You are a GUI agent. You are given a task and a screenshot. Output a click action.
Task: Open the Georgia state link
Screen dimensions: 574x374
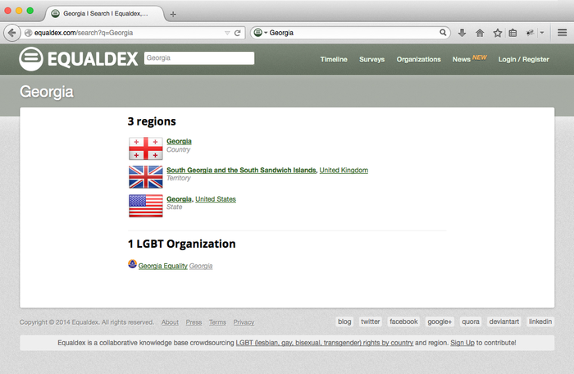pos(179,199)
